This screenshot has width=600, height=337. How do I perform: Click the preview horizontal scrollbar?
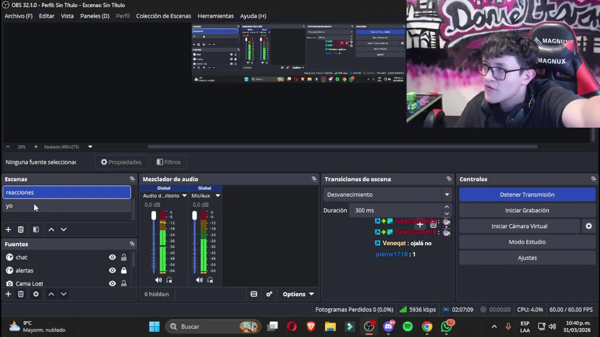pos(342,147)
